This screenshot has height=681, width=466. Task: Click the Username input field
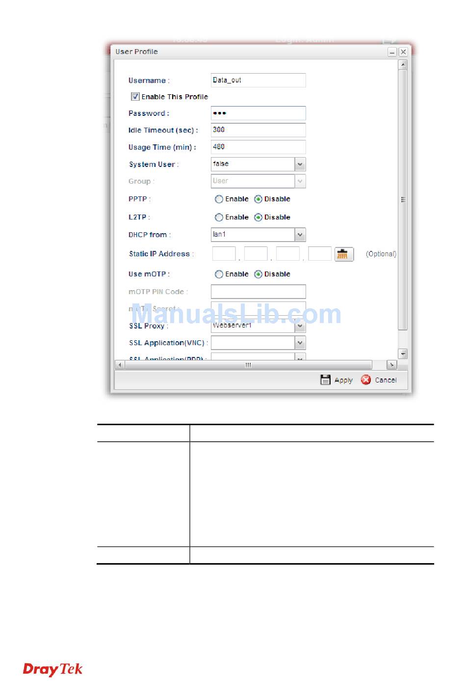[258, 81]
